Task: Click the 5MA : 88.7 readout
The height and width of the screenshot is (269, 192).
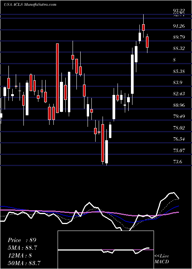Action: pos(22,248)
